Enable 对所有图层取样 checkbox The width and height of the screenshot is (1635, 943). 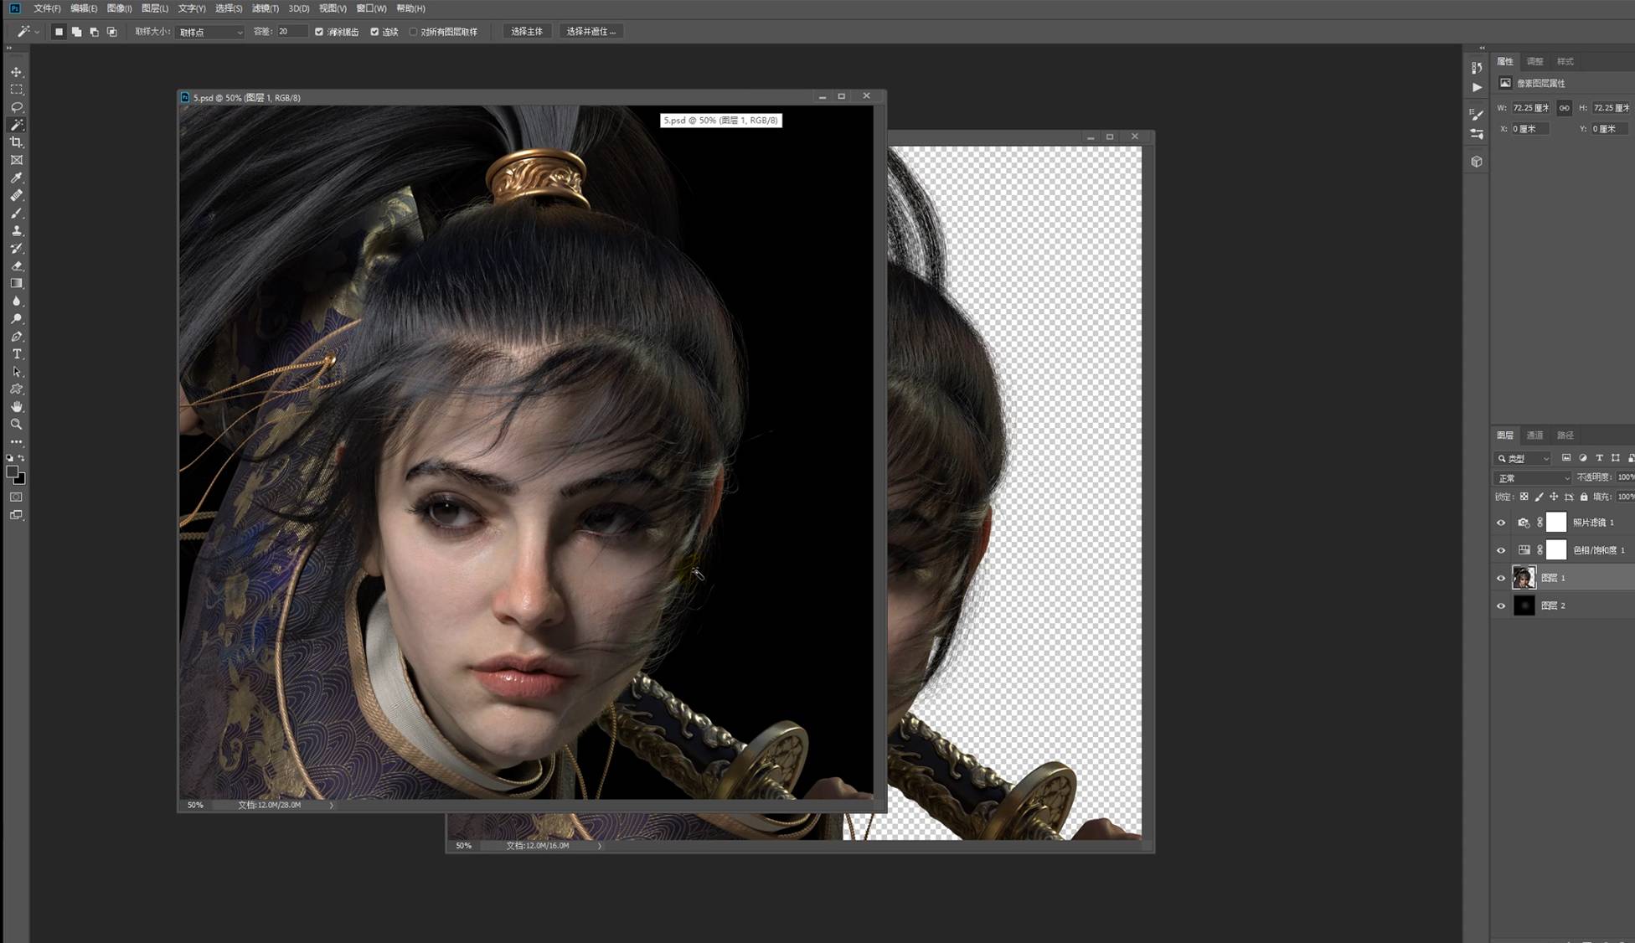[413, 32]
